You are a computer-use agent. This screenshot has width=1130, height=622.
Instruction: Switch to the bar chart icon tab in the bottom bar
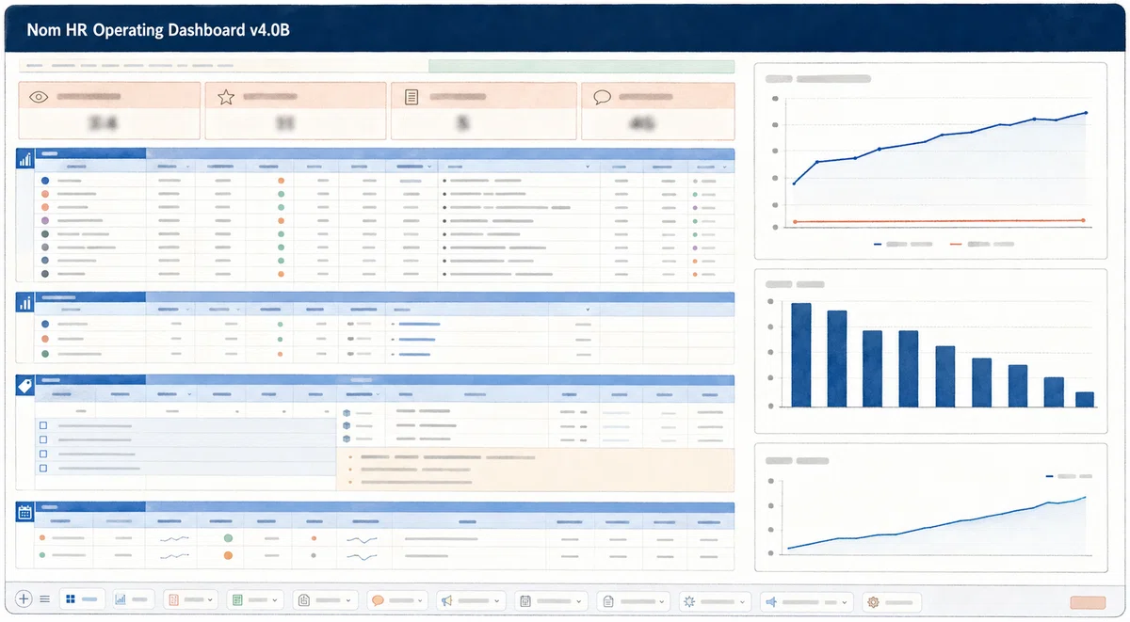click(133, 599)
